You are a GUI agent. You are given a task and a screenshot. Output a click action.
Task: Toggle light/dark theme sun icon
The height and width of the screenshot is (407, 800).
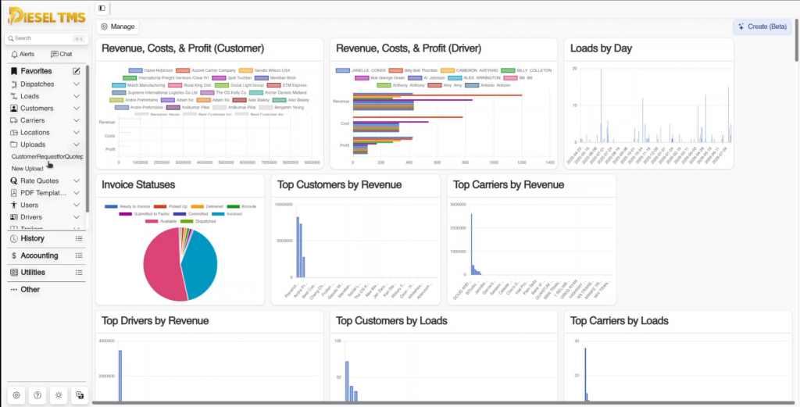pos(59,395)
